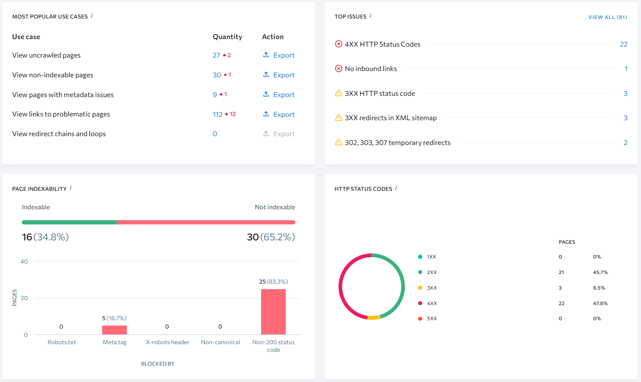Click the Export icon beside View non-indexable pages
Viewport: 641px width, 382px height.
point(266,75)
